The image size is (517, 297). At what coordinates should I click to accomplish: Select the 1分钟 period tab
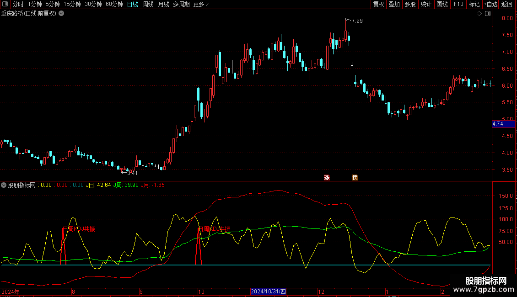tap(35, 4)
